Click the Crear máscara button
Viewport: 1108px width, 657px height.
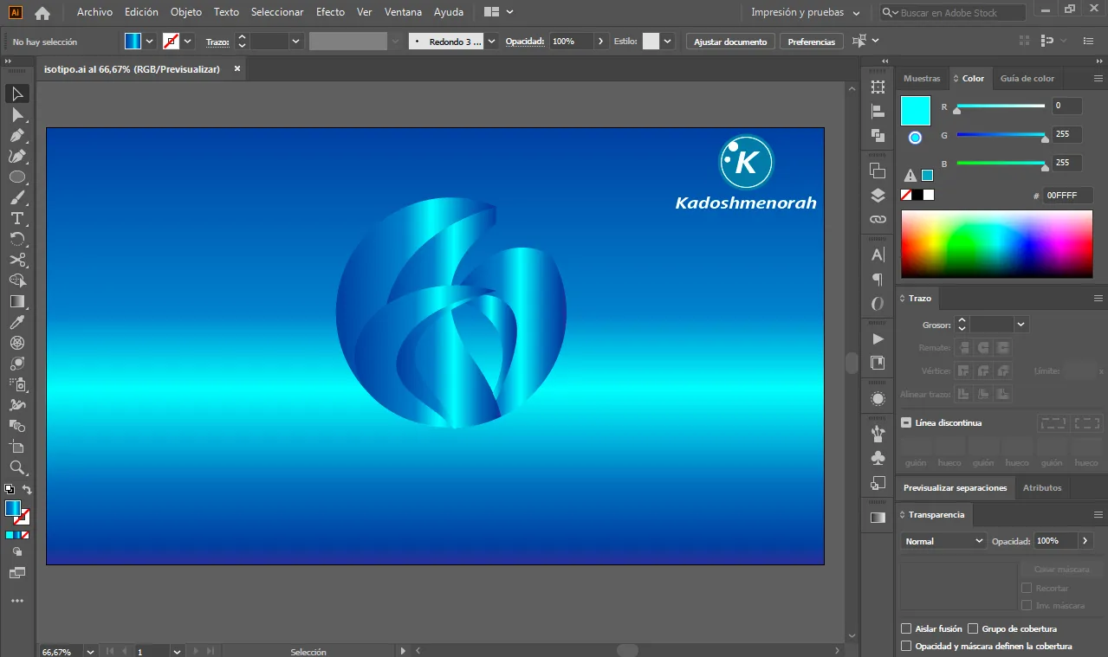(x=1061, y=569)
